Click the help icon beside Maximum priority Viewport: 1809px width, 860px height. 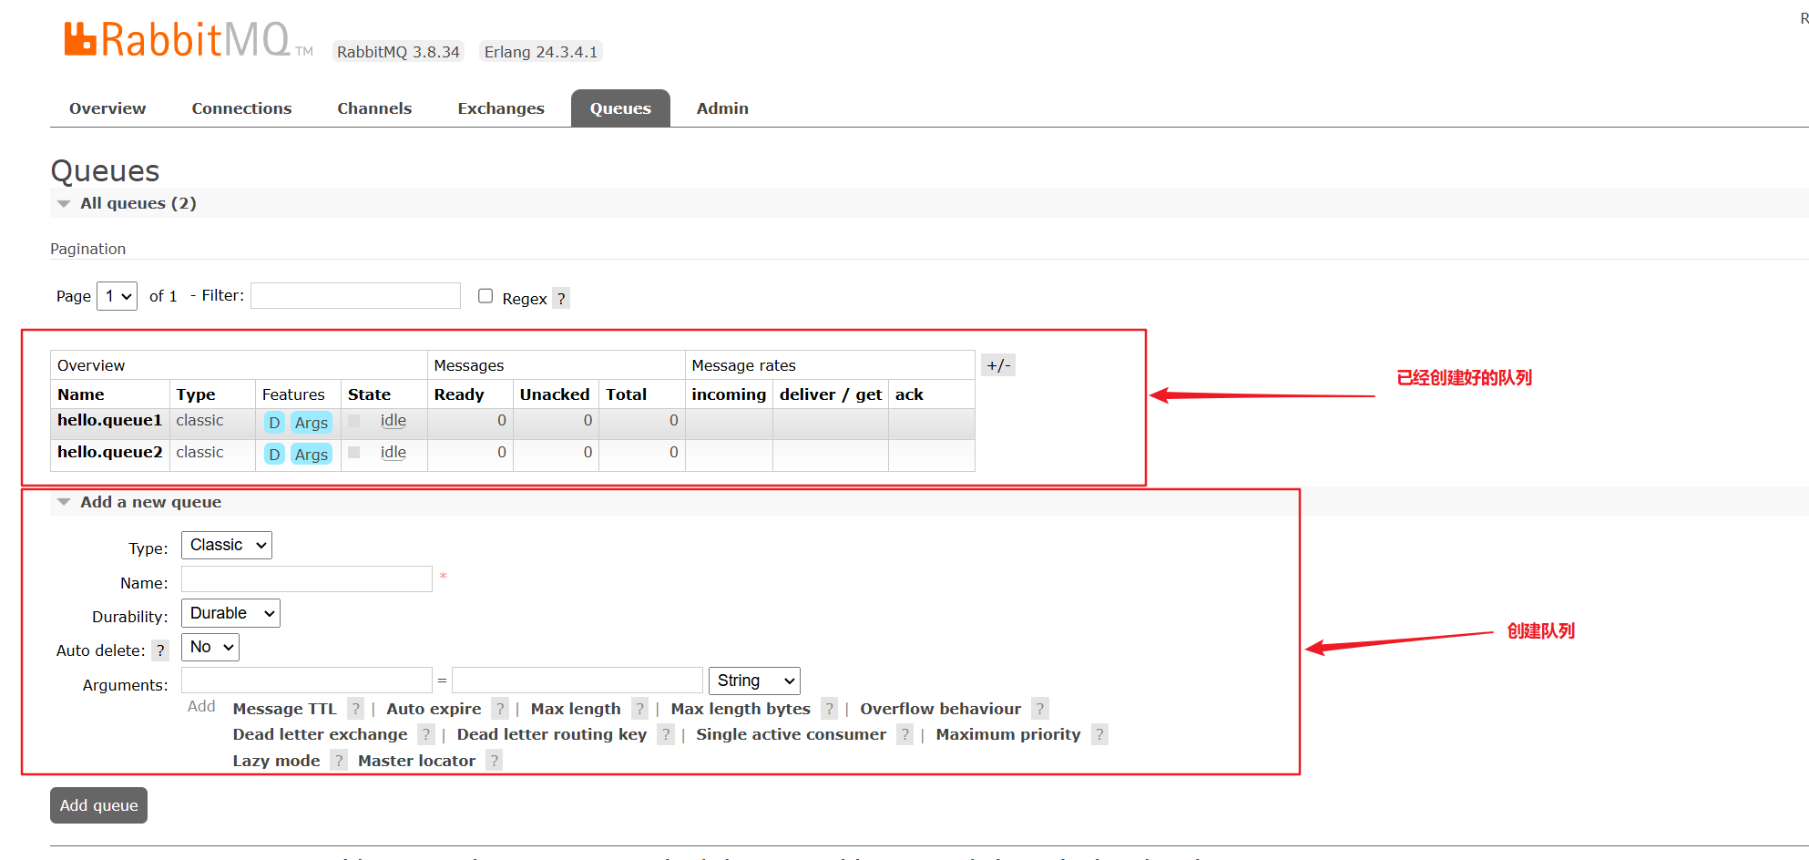pos(1099,734)
